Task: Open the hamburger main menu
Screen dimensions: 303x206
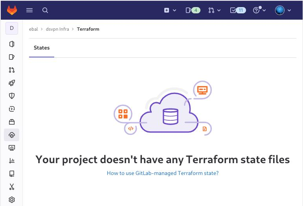Action: pyautogui.click(x=29, y=10)
